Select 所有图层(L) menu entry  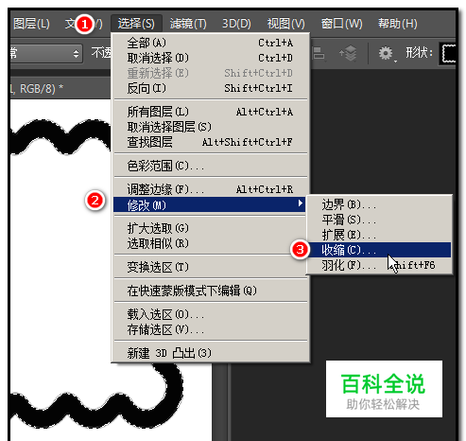coord(210,112)
